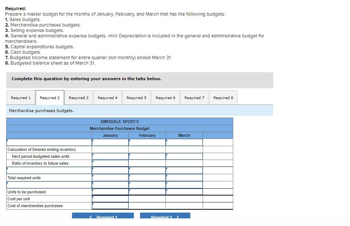Advance with the blue Required 3 button
350x226 pixels.
pyautogui.click(x=165, y=216)
